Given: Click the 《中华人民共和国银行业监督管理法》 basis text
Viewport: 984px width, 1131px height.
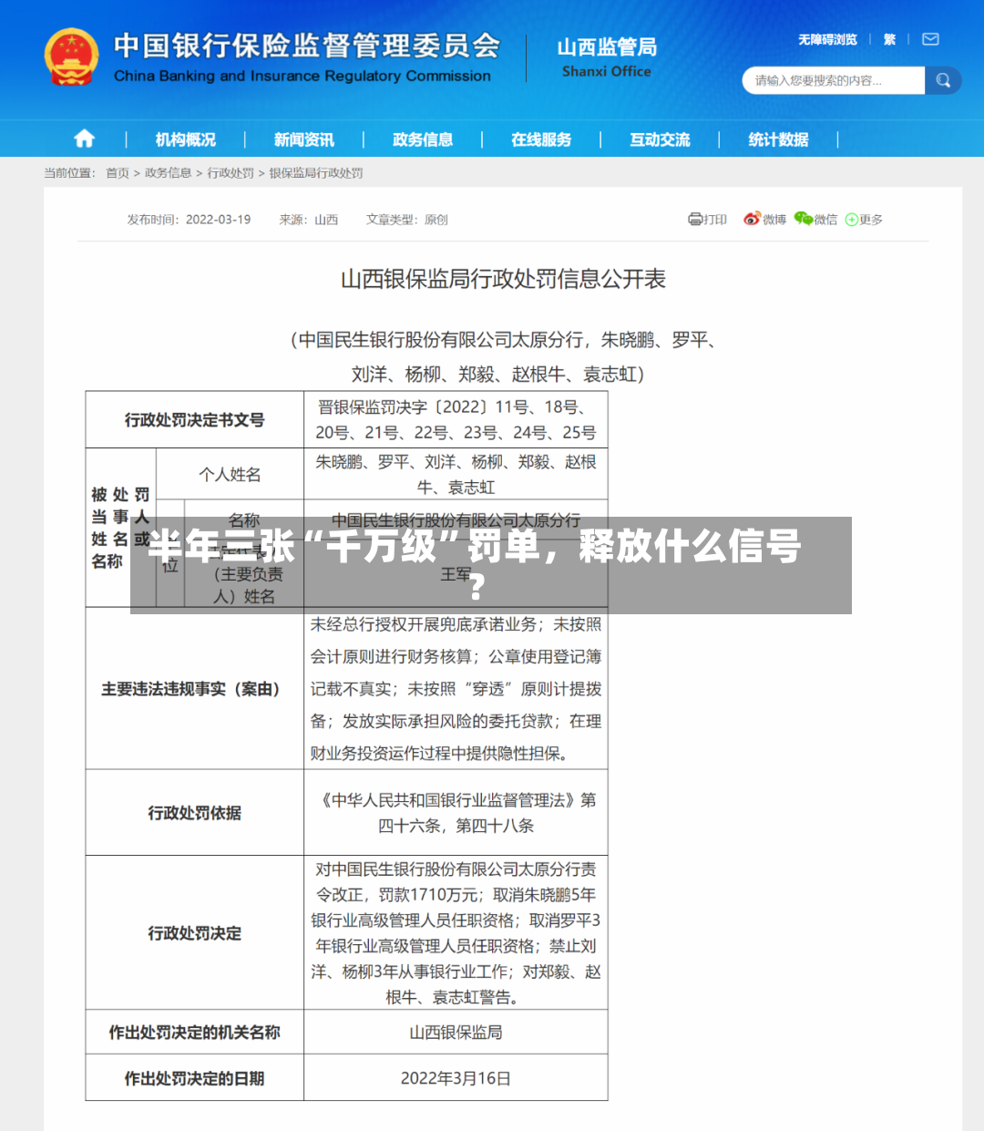Looking at the screenshot, I should point(456,812).
